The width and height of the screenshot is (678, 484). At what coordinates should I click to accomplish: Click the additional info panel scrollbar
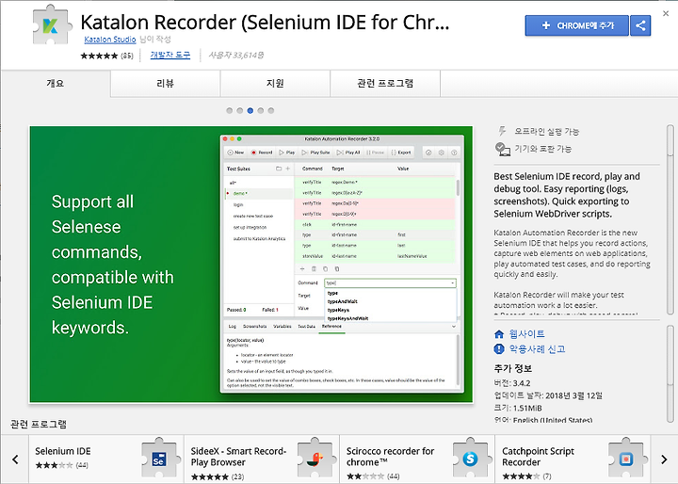tap(670, 373)
